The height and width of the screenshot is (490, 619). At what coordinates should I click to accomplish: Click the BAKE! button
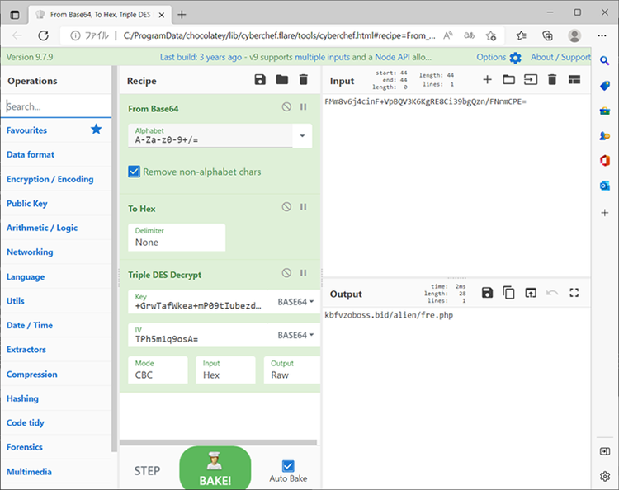tap(215, 468)
